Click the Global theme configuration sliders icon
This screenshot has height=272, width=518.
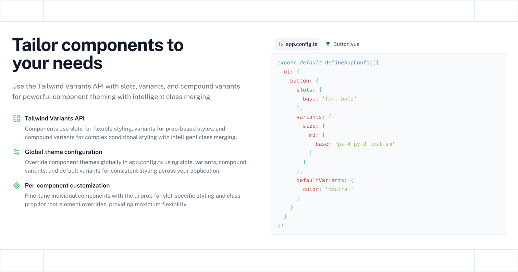click(16, 152)
